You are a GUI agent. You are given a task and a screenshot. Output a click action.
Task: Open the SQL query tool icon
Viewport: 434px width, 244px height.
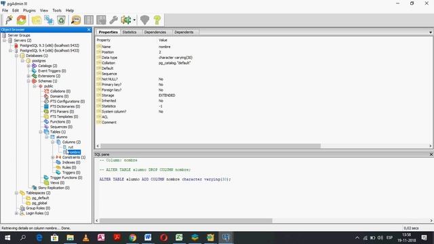coord(76,20)
